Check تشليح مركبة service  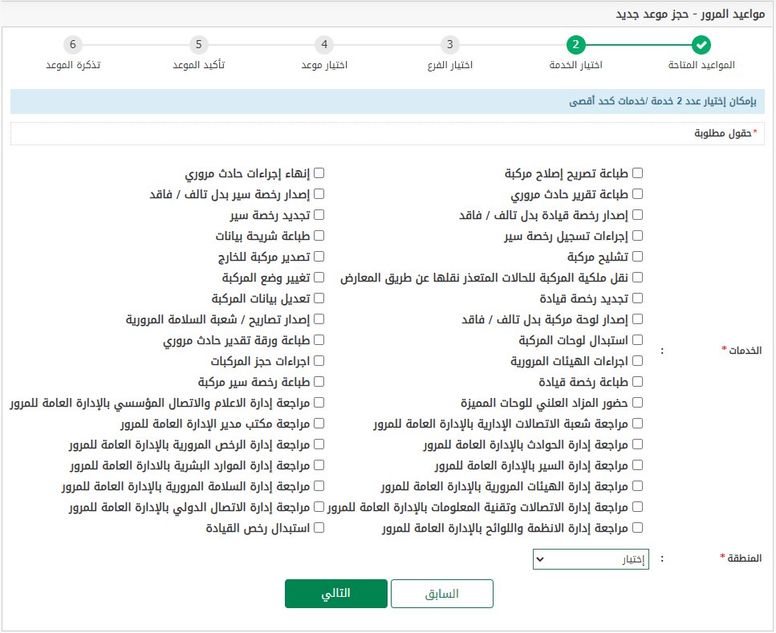click(637, 257)
